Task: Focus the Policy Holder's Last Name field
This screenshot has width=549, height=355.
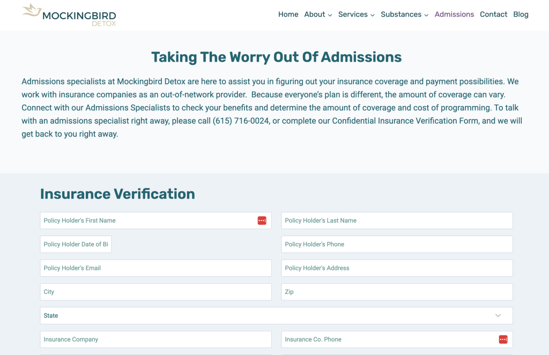Action: coord(397,221)
